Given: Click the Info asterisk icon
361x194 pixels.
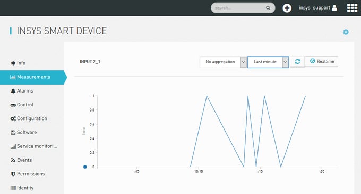Looking at the screenshot, I should pyautogui.click(x=13, y=63).
